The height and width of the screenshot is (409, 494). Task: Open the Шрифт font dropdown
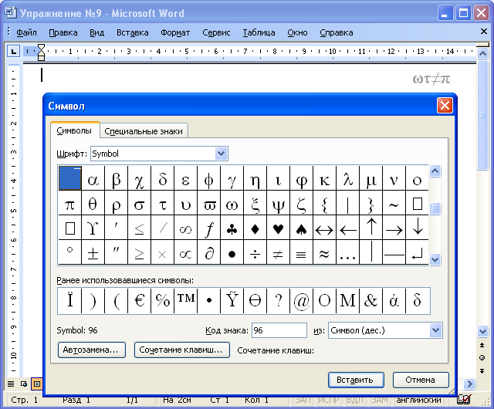click(222, 154)
